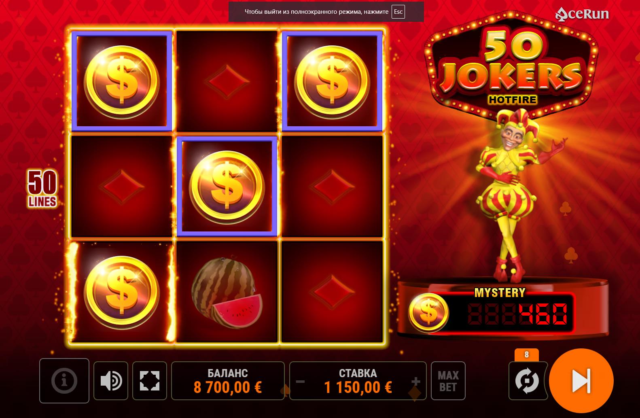Open the autoplay count tab showing 8
Viewport: 640px width, 418px height.
[527, 355]
